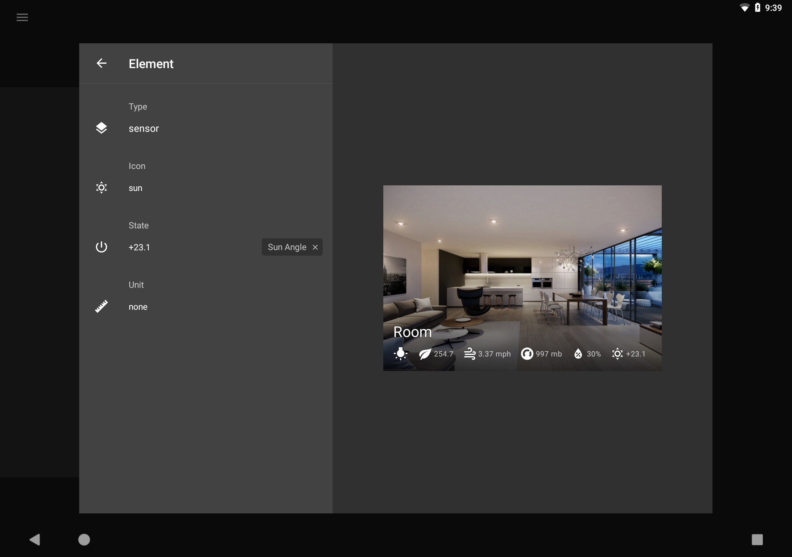Select the leaf icon showing 254.7

click(425, 354)
